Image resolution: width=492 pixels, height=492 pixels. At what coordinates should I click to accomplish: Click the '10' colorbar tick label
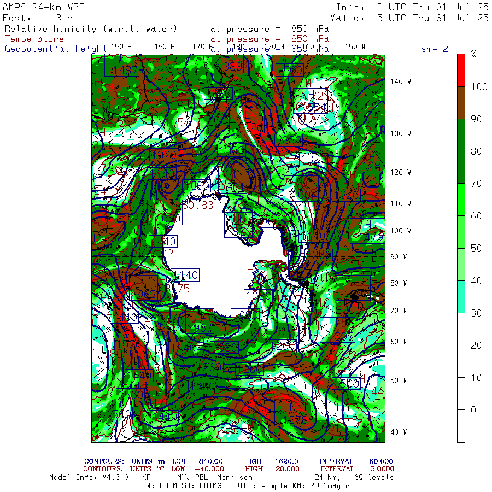[x=476, y=377]
